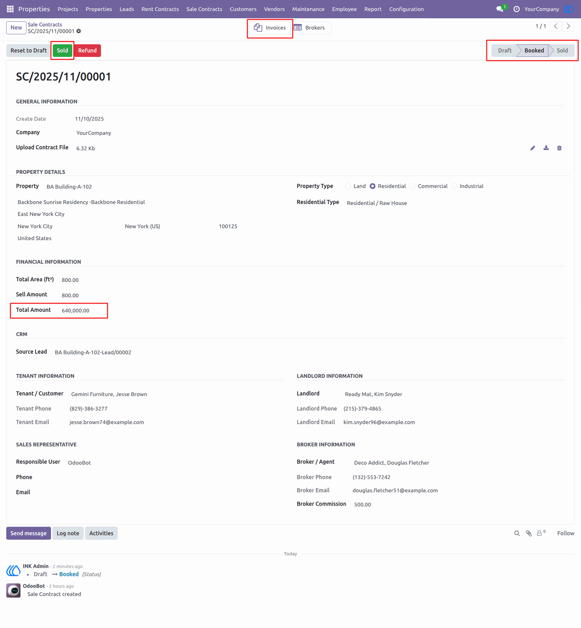Click OdooBot avatar in chatter
581x628 pixels.
coord(13,590)
